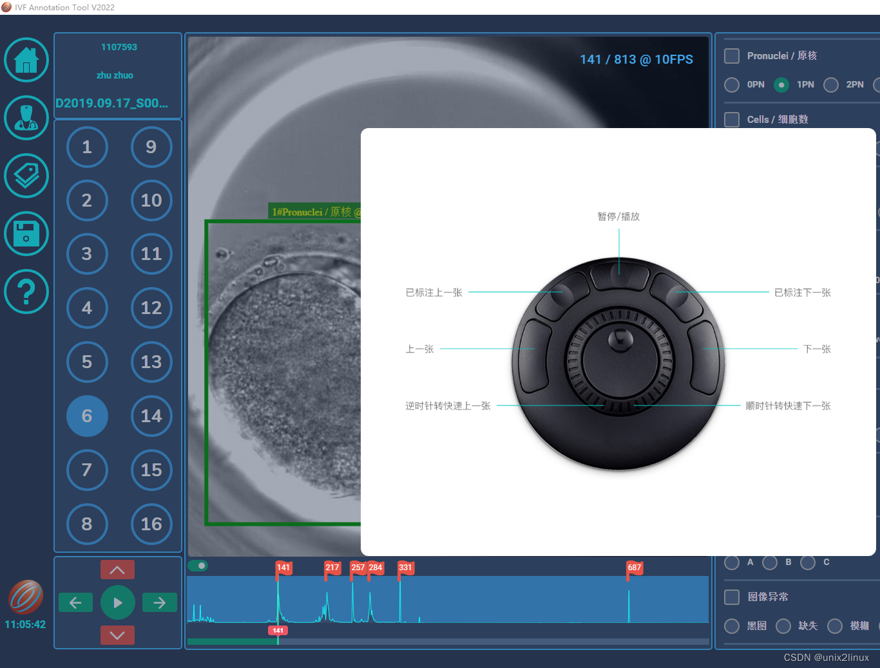Viewport: 880px width, 668px height.
Task: Click the app logo above the clock
Action: [26, 597]
